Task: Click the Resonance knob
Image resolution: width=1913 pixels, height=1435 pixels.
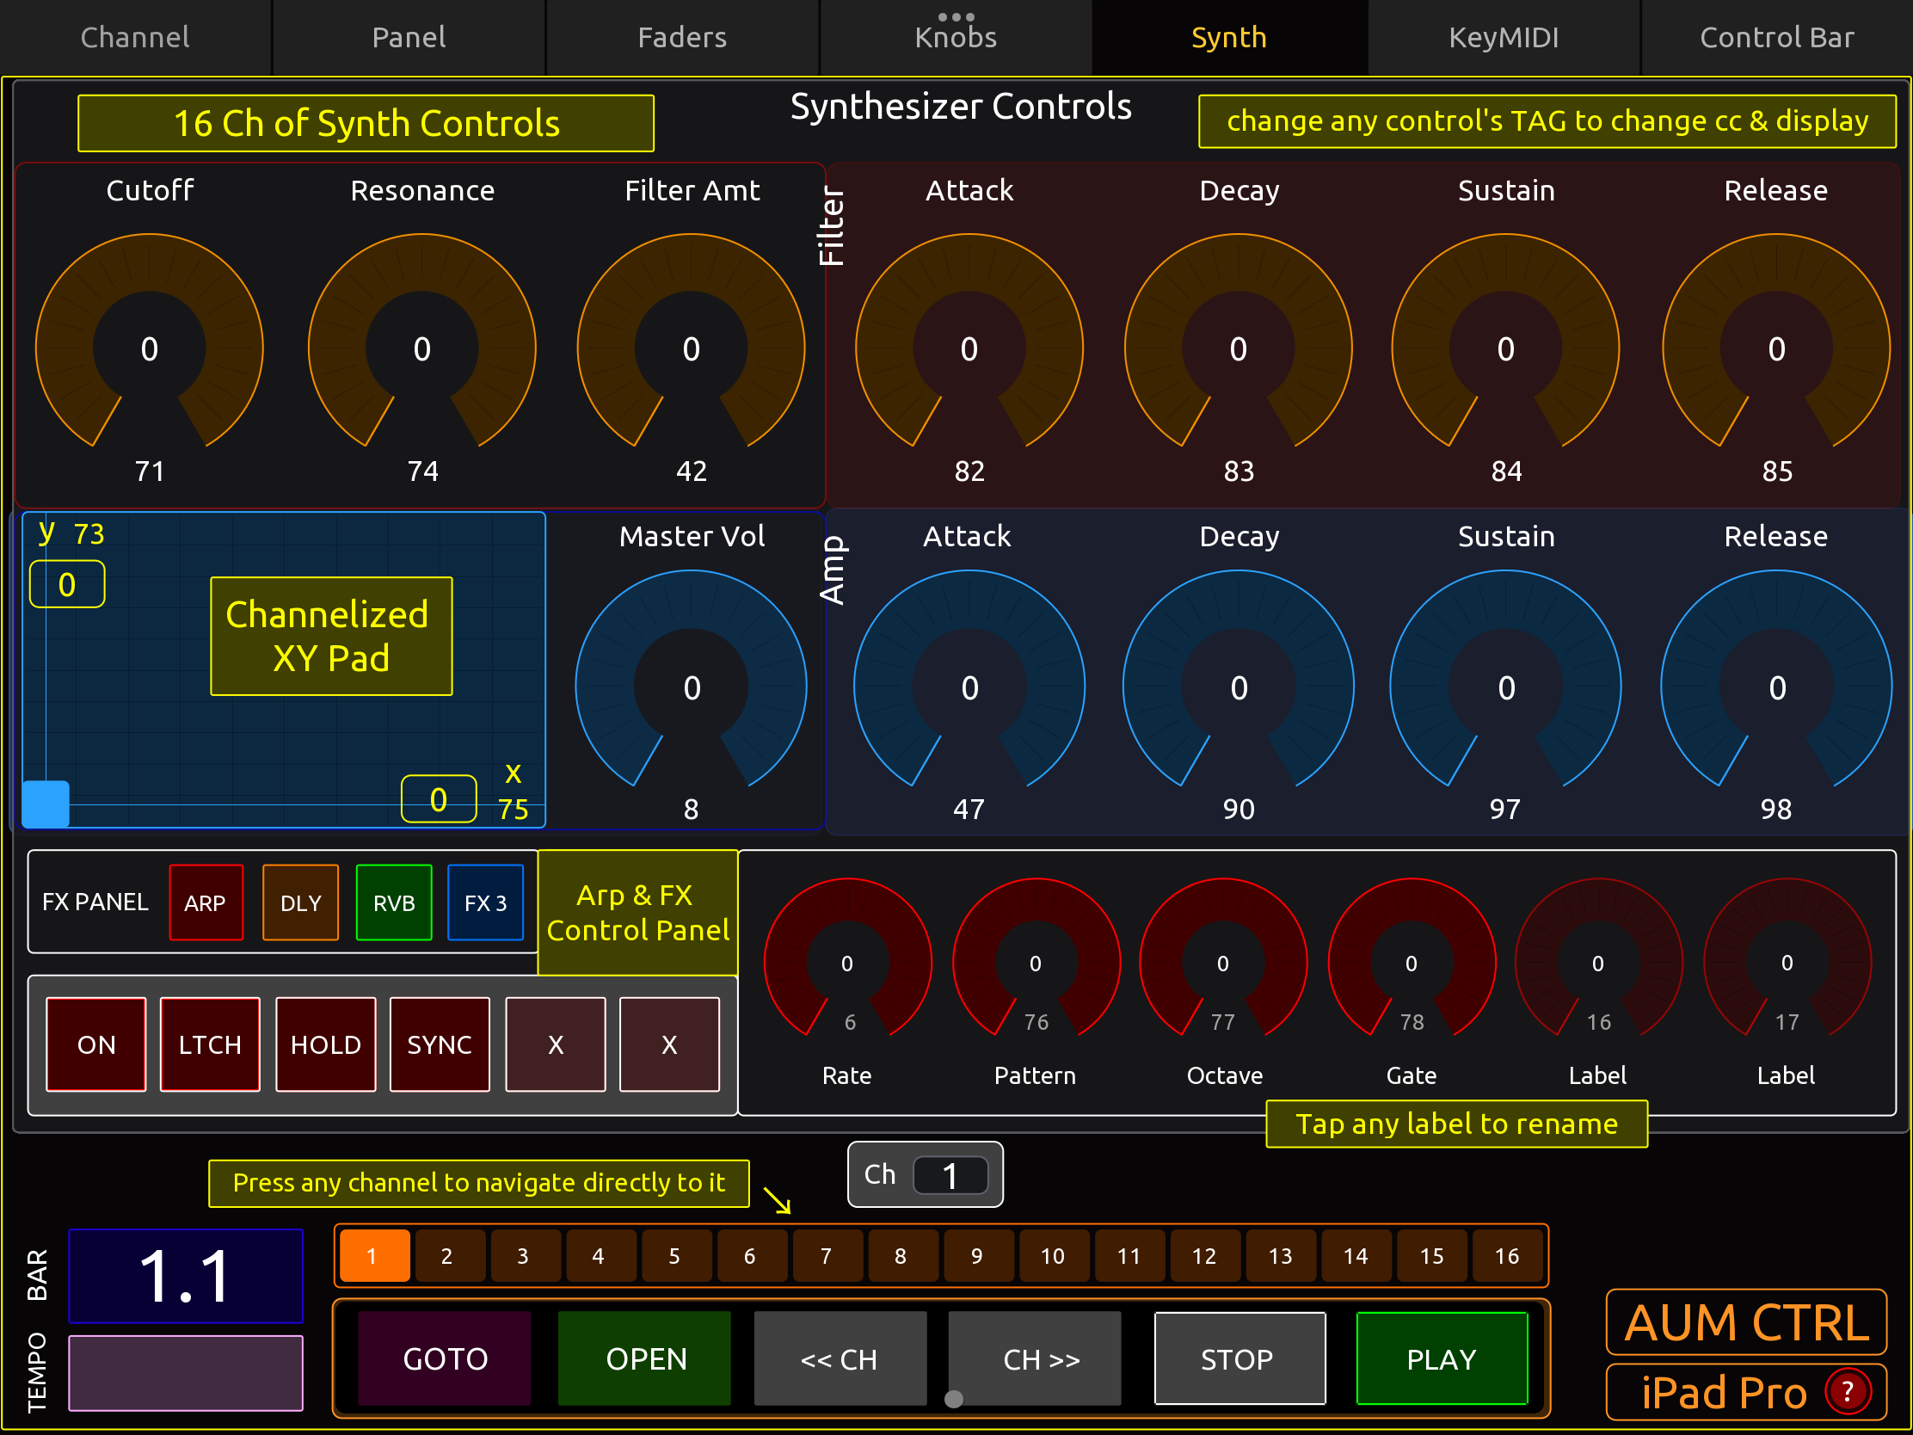Action: point(422,348)
